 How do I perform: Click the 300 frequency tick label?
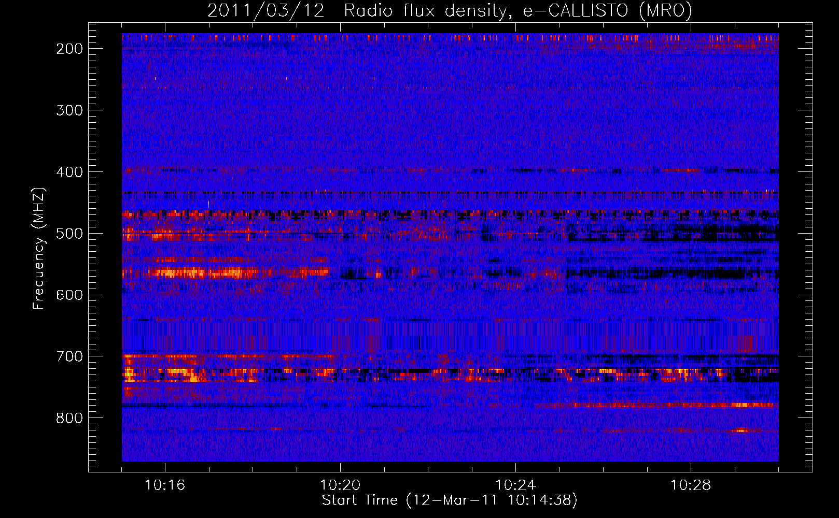click(69, 110)
